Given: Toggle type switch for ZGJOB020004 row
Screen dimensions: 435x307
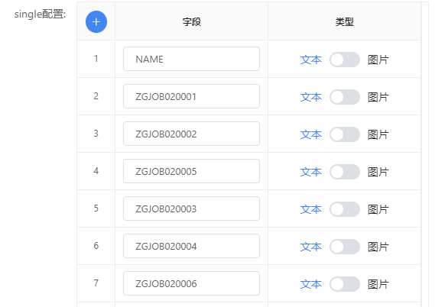Looking at the screenshot, I should pos(345,247).
